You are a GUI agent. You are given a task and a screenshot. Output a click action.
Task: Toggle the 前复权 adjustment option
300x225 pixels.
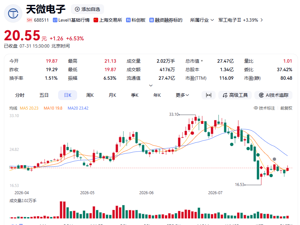pyautogui.click(x=286, y=108)
